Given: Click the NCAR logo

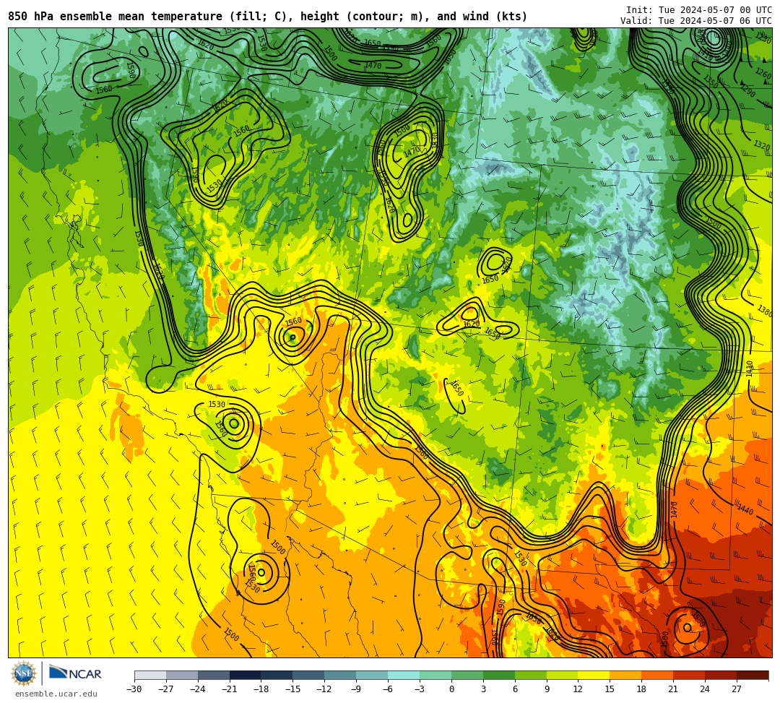Looking at the screenshot, I should point(75,673).
